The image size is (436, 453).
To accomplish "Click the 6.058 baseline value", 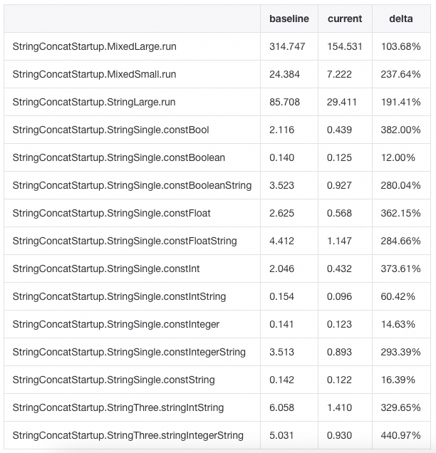I will (282, 407).
